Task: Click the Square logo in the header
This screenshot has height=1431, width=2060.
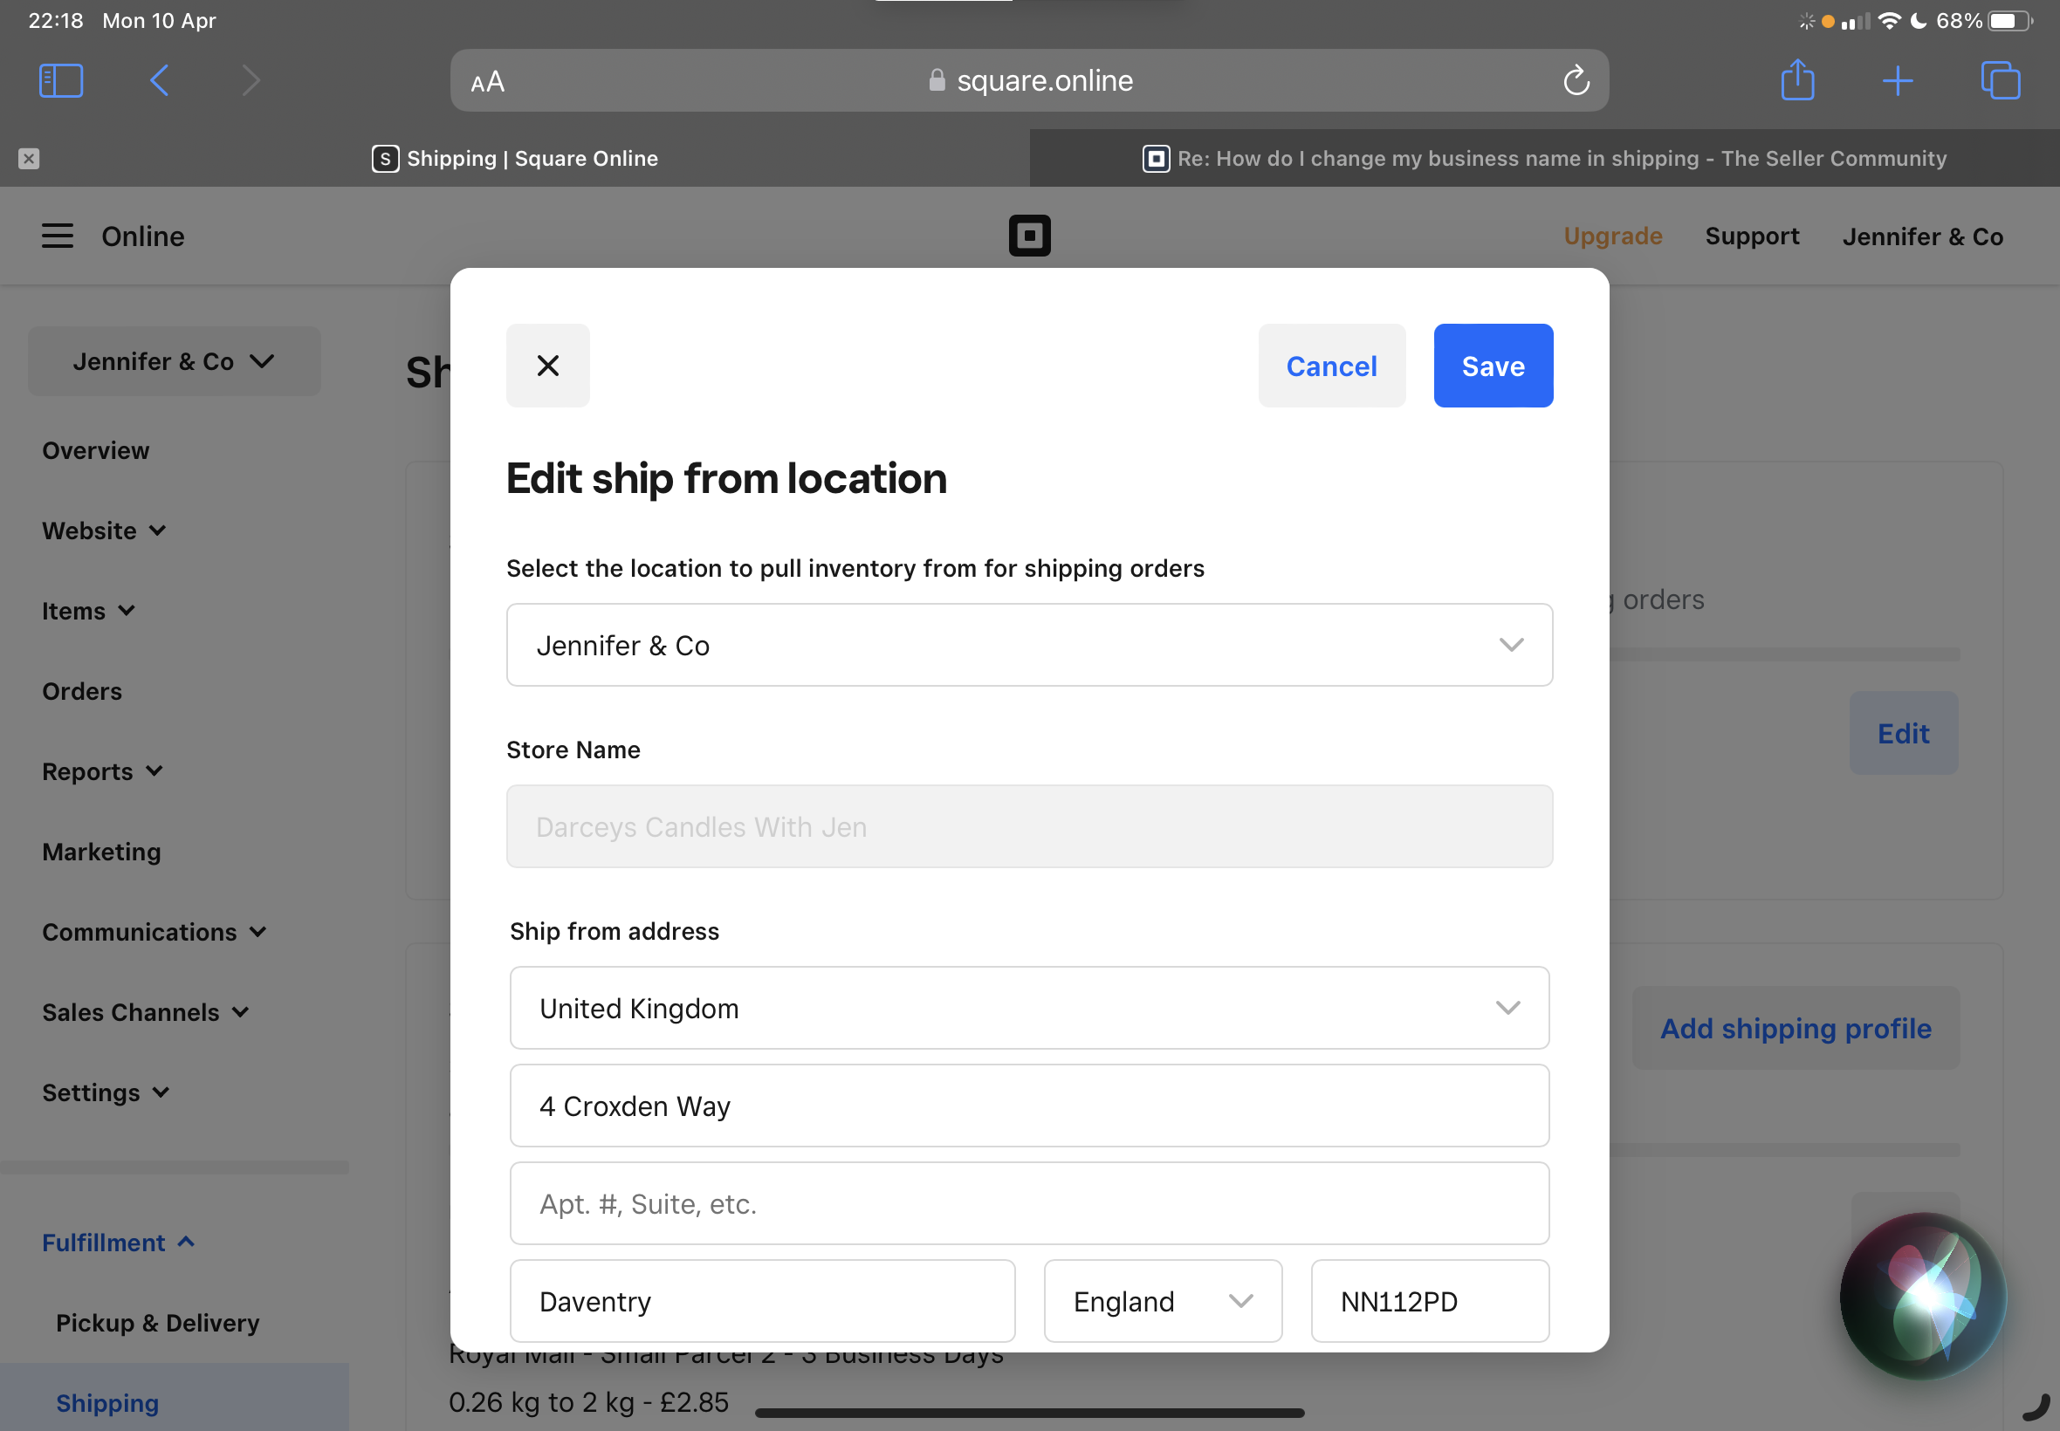Action: point(1029,236)
